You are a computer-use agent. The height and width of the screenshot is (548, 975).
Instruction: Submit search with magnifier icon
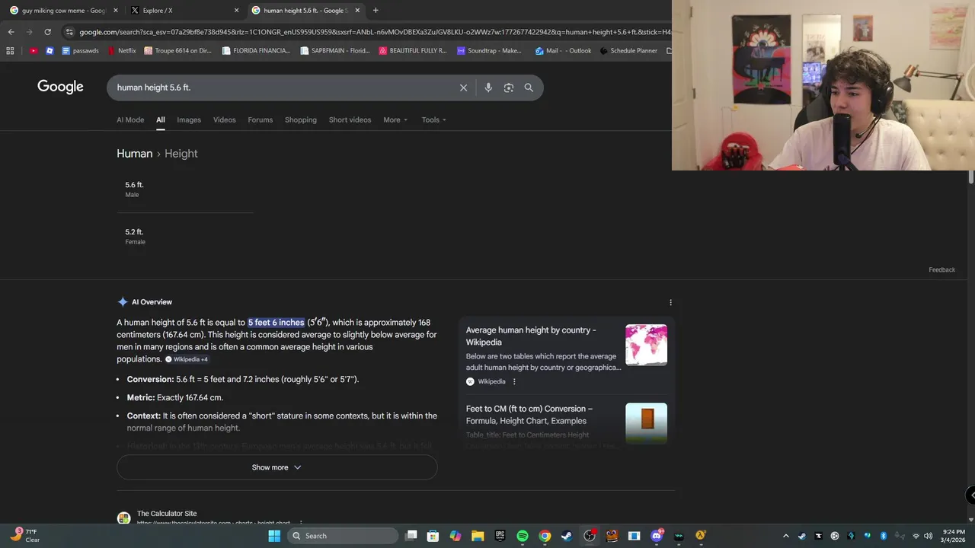[x=529, y=88]
